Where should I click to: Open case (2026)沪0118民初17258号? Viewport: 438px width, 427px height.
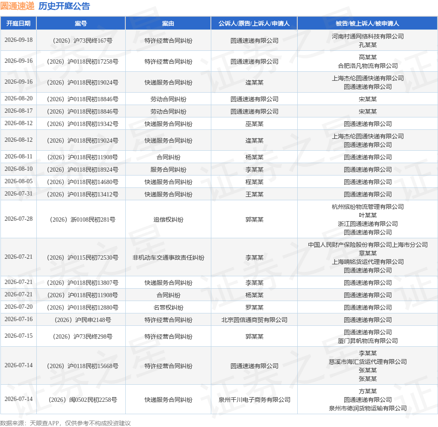(83, 61)
